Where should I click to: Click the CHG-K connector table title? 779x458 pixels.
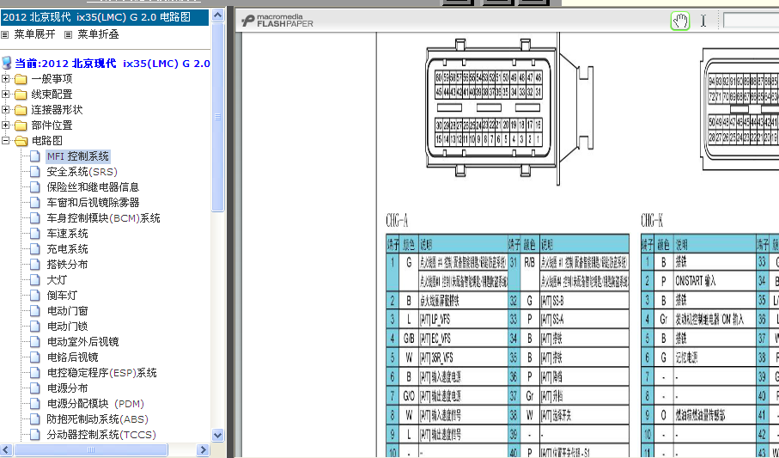pyautogui.click(x=652, y=220)
